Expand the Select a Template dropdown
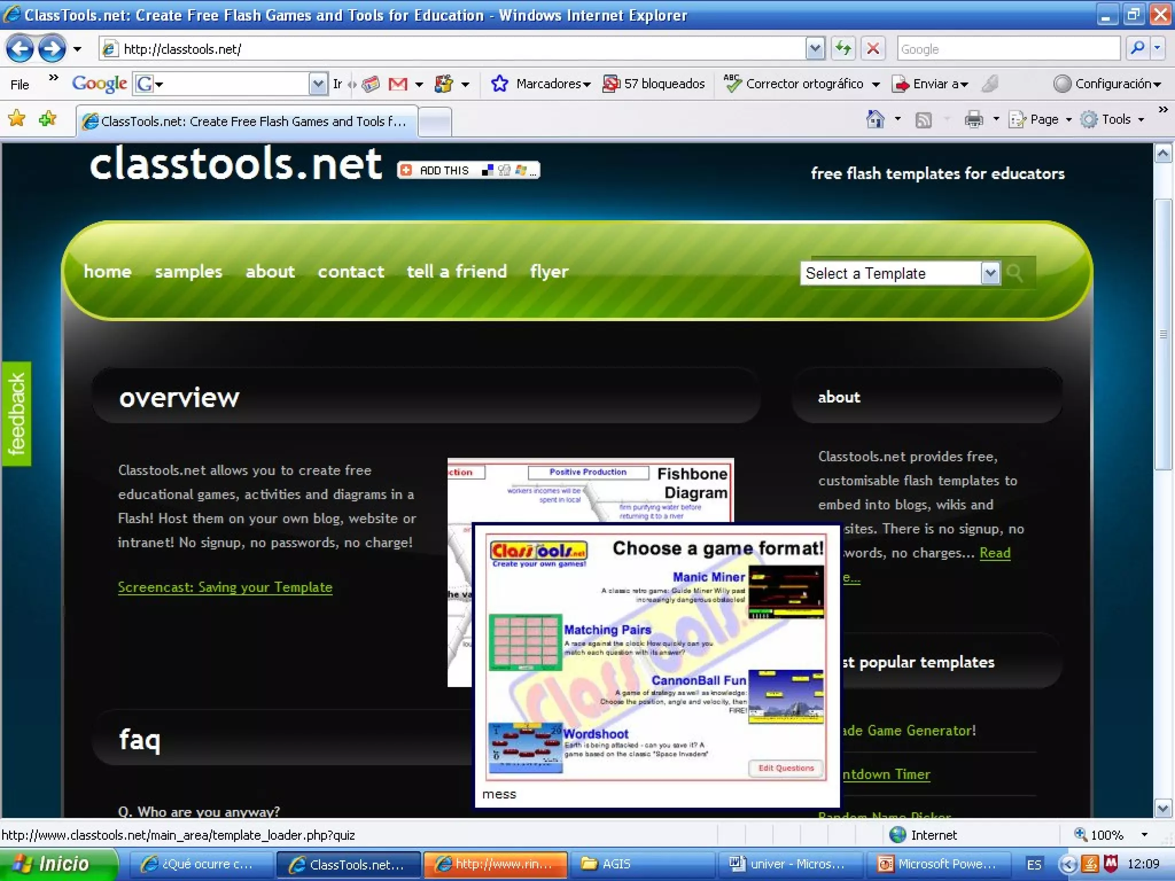 [x=990, y=273]
